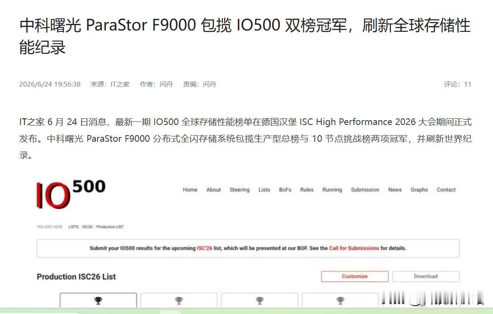The height and width of the screenshot is (314, 493).
Task: Follow the ISC'26 link in the notice
Action: tap(204, 248)
